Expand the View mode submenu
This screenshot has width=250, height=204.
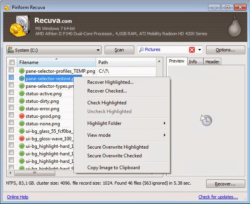click(128, 135)
